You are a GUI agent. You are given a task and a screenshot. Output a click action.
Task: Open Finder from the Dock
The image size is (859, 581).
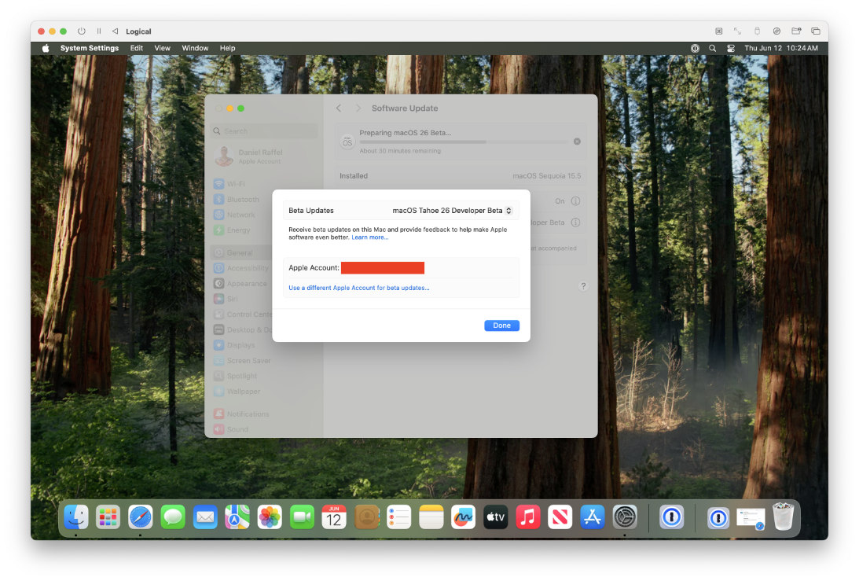76,517
